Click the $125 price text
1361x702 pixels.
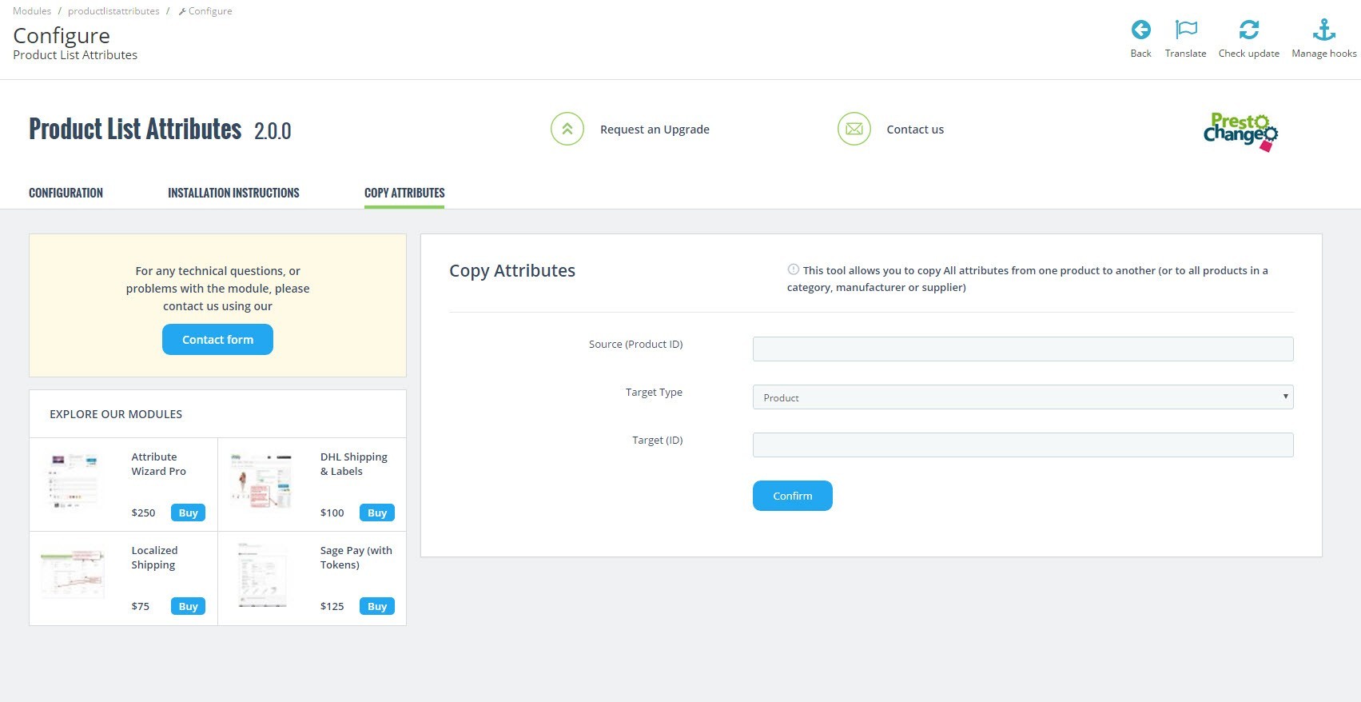(x=332, y=607)
